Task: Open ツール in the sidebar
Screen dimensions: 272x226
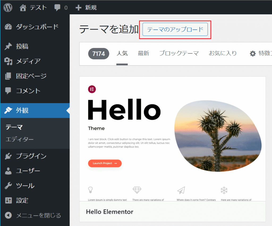Action: point(25,186)
